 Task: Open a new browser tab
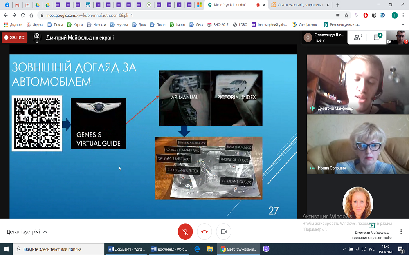click(x=338, y=5)
